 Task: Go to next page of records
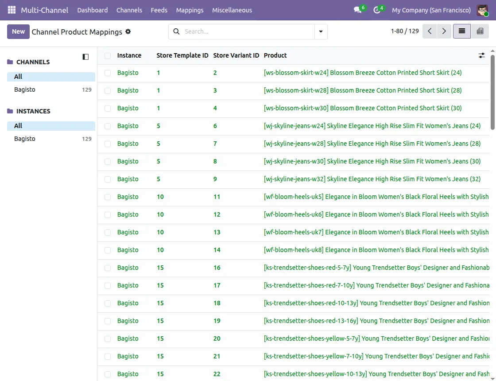pyautogui.click(x=444, y=31)
